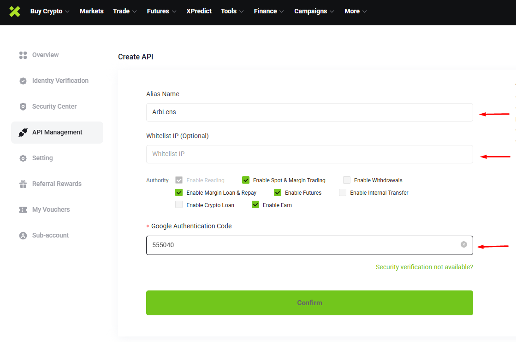This screenshot has width=516, height=342.
Task: Check the Enable Withdrawals box
Action: [346, 180]
